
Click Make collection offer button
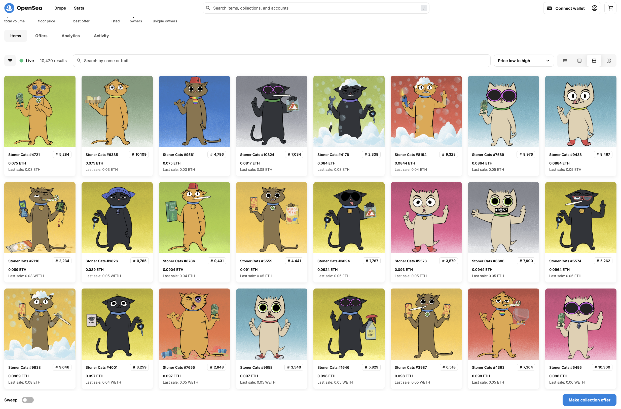[x=589, y=400]
